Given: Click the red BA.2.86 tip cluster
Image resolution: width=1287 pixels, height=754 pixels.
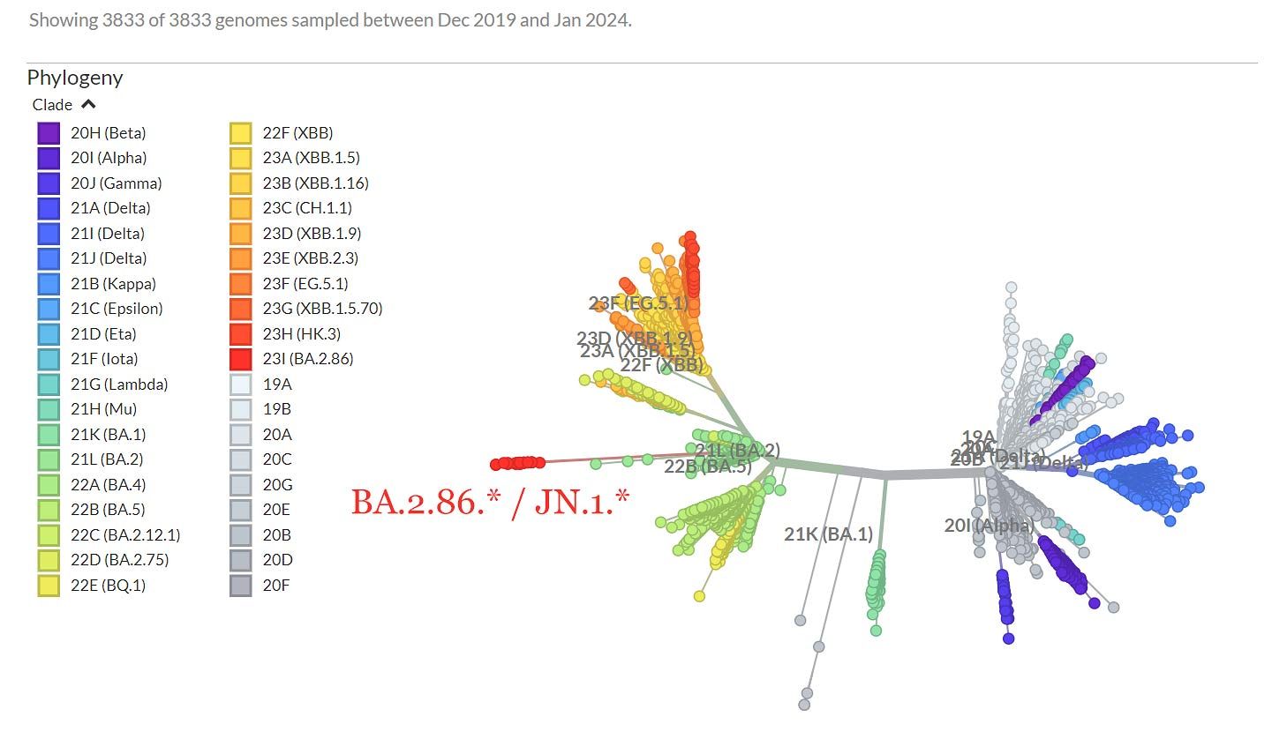Looking at the screenshot, I should (x=518, y=463).
